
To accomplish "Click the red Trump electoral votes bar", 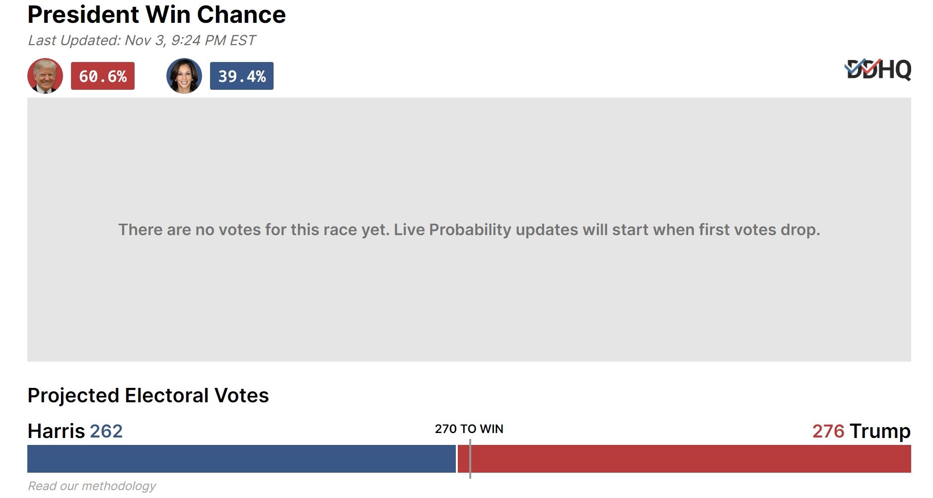I will [684, 459].
